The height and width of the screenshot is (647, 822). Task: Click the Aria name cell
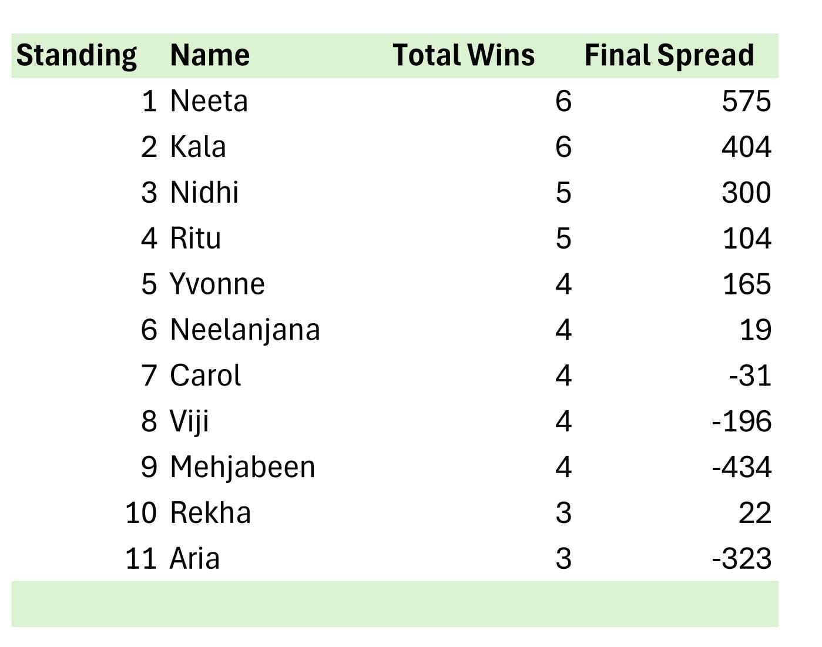point(194,558)
